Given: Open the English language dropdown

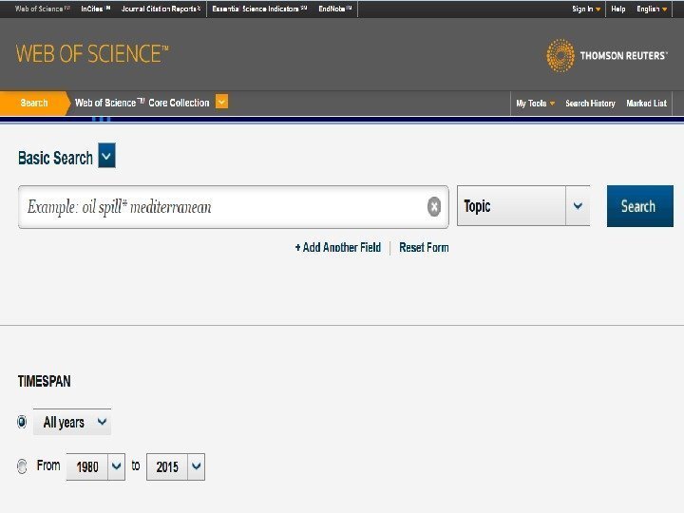Looking at the screenshot, I should pos(652,9).
